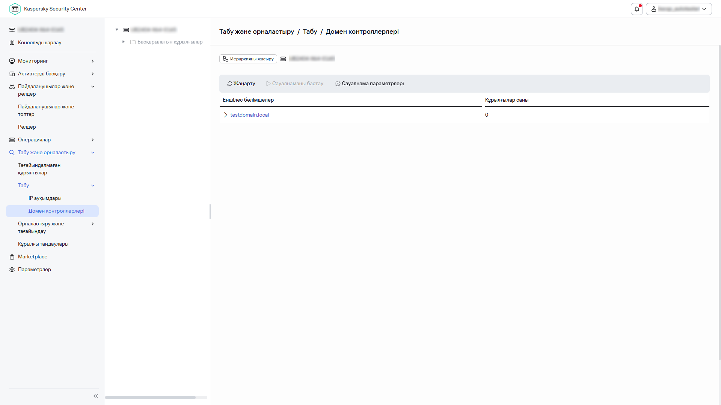The image size is (721, 405).
Task: Click the Мониторинг monitor icon
Action: 12,61
